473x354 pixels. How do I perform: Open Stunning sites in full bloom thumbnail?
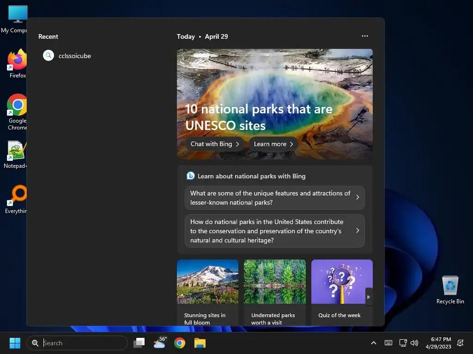207,282
